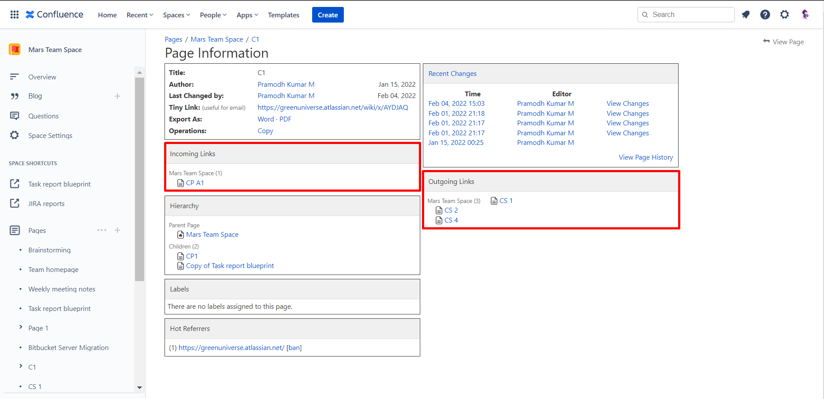Open the Task report blueprint shortcut icon
The height and width of the screenshot is (399, 824).
point(15,183)
